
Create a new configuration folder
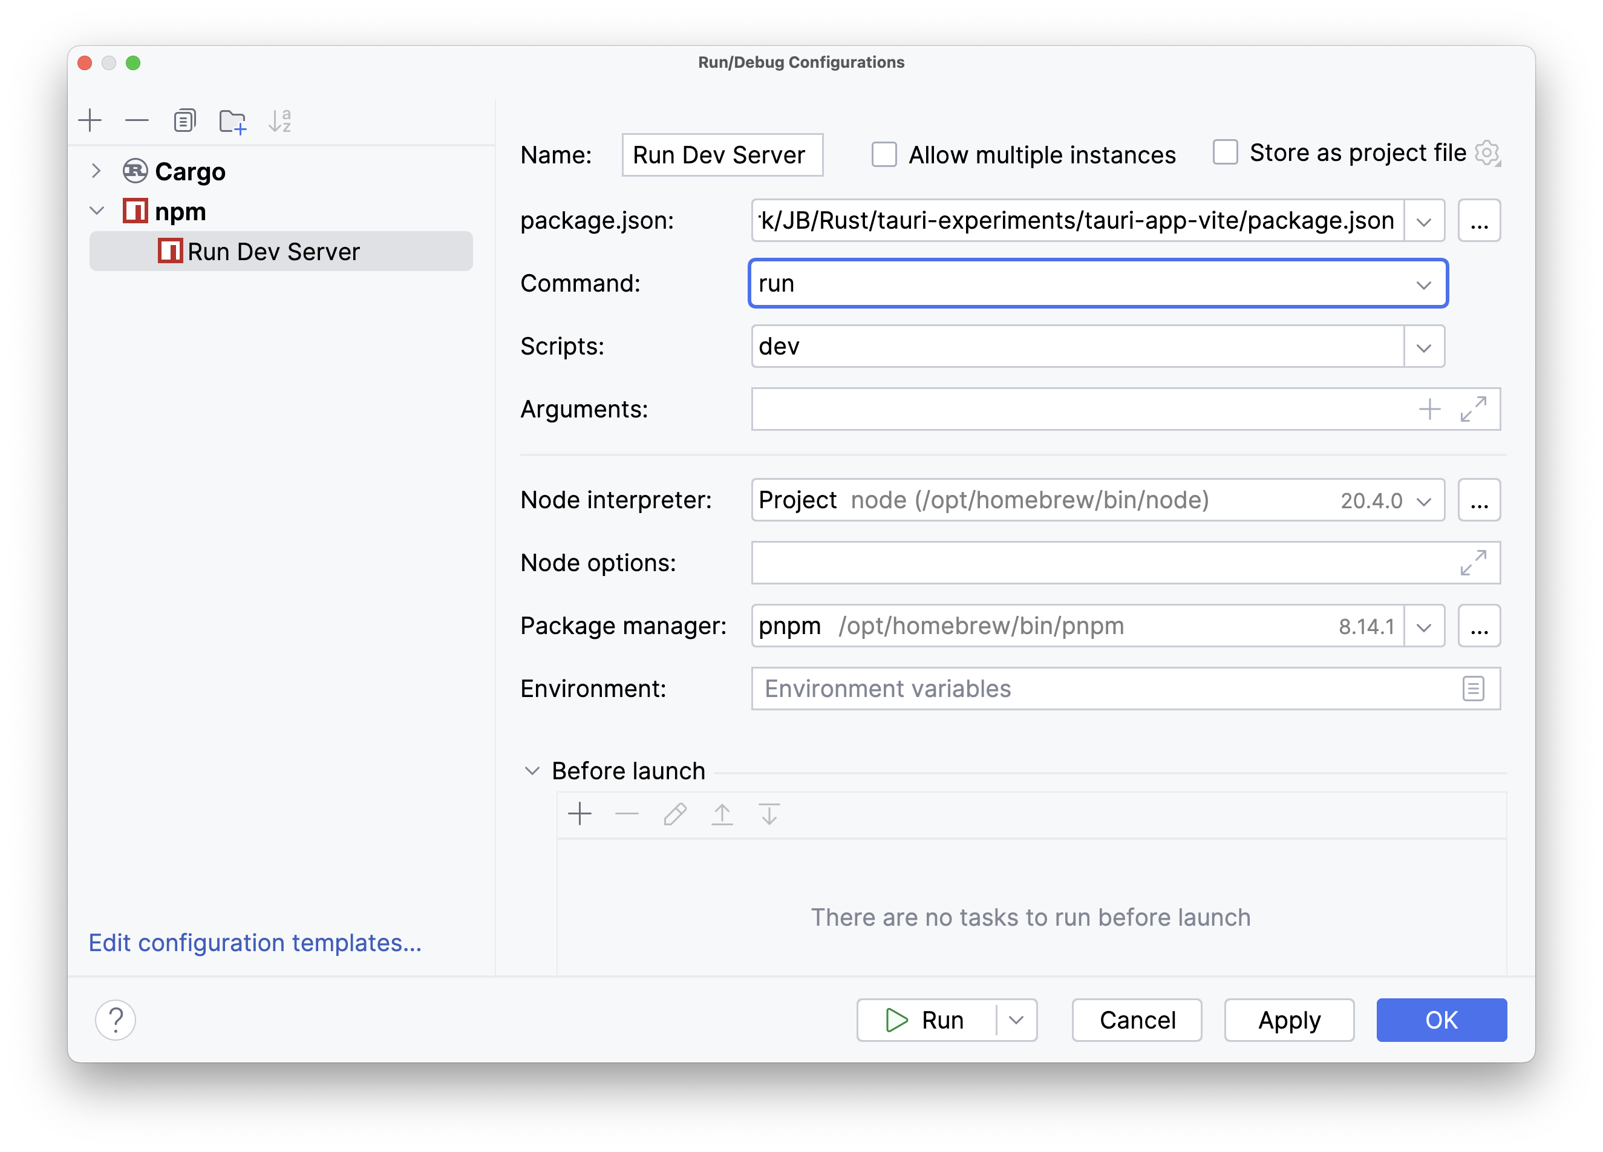click(x=232, y=120)
